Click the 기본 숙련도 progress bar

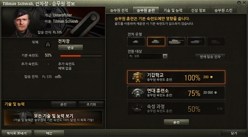pyautogui.click(x=81, y=56)
